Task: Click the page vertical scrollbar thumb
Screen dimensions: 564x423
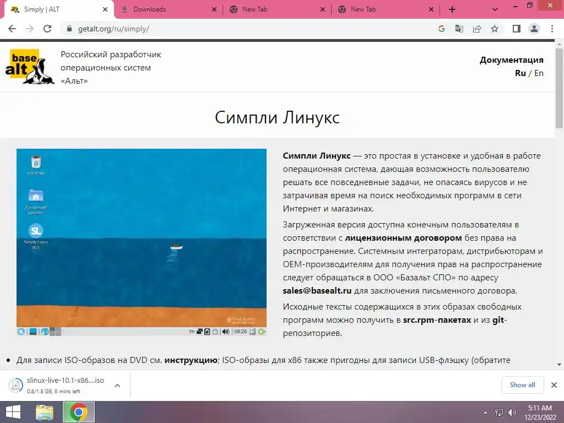Action: tap(559, 88)
